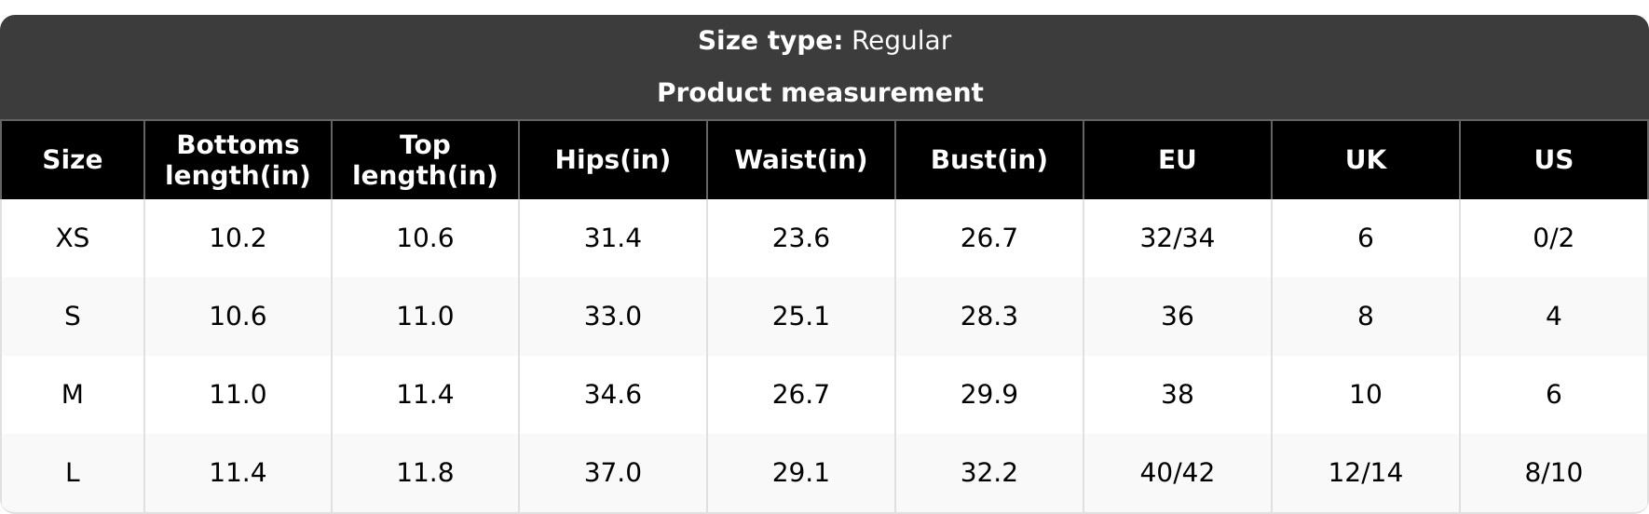Viewport: 1649px width, 514px height.
Task: Select the Bust(in) column header
Action: pos(989,160)
